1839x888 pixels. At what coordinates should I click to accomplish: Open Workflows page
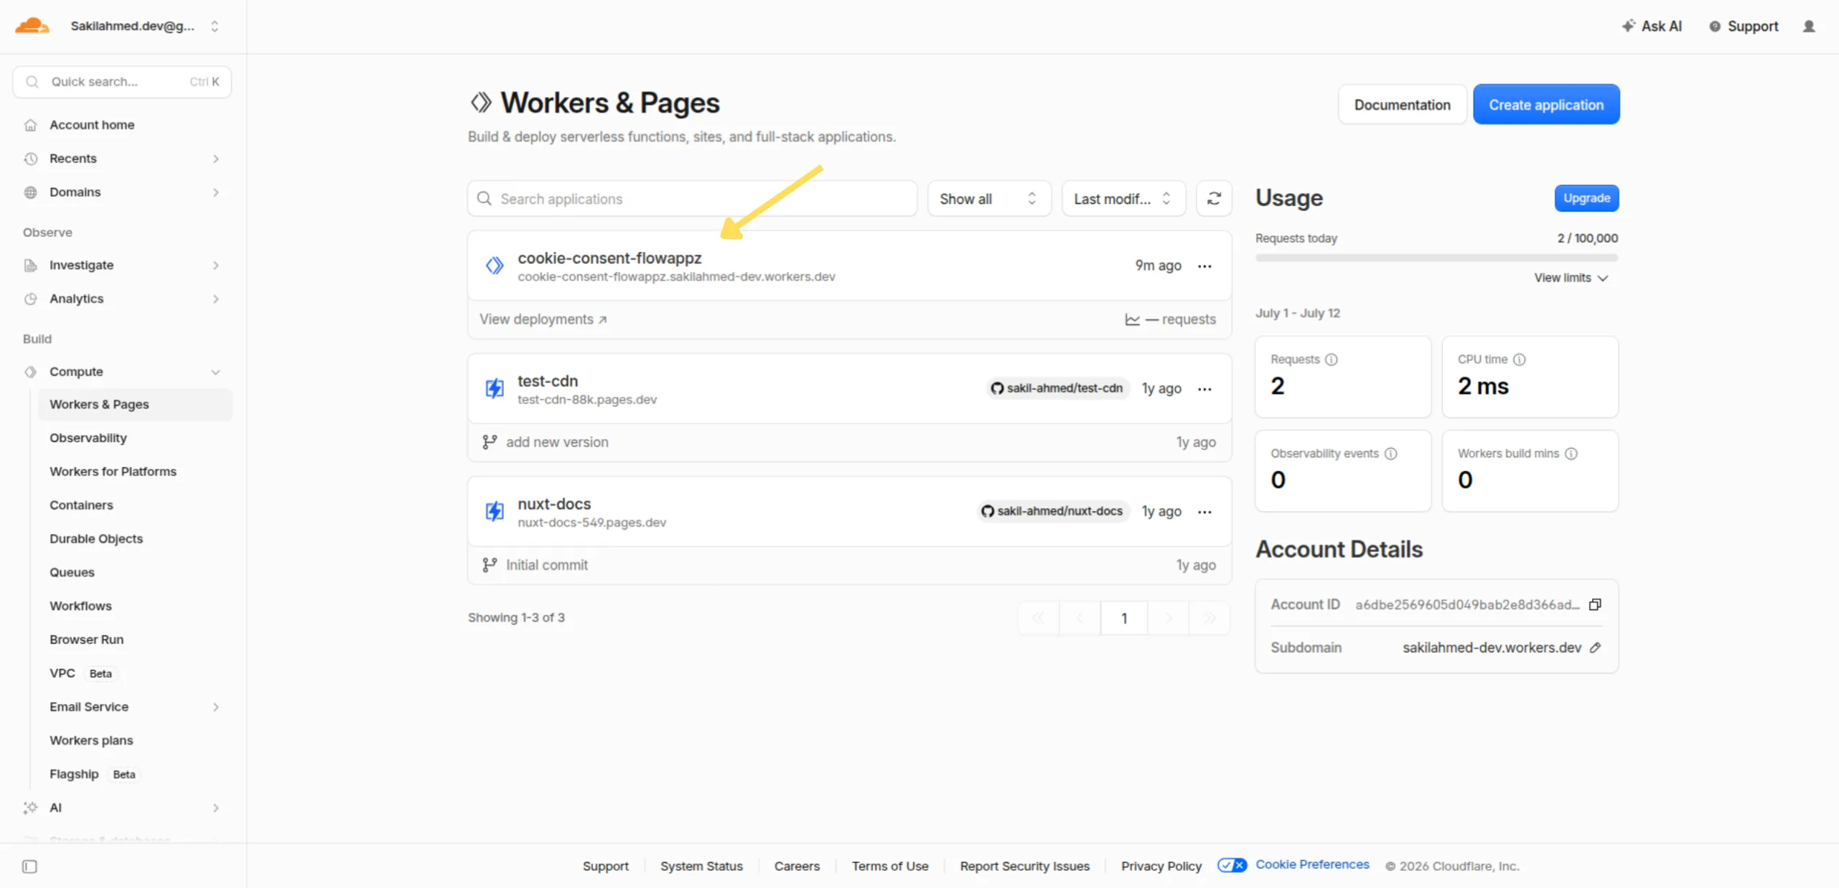point(80,606)
